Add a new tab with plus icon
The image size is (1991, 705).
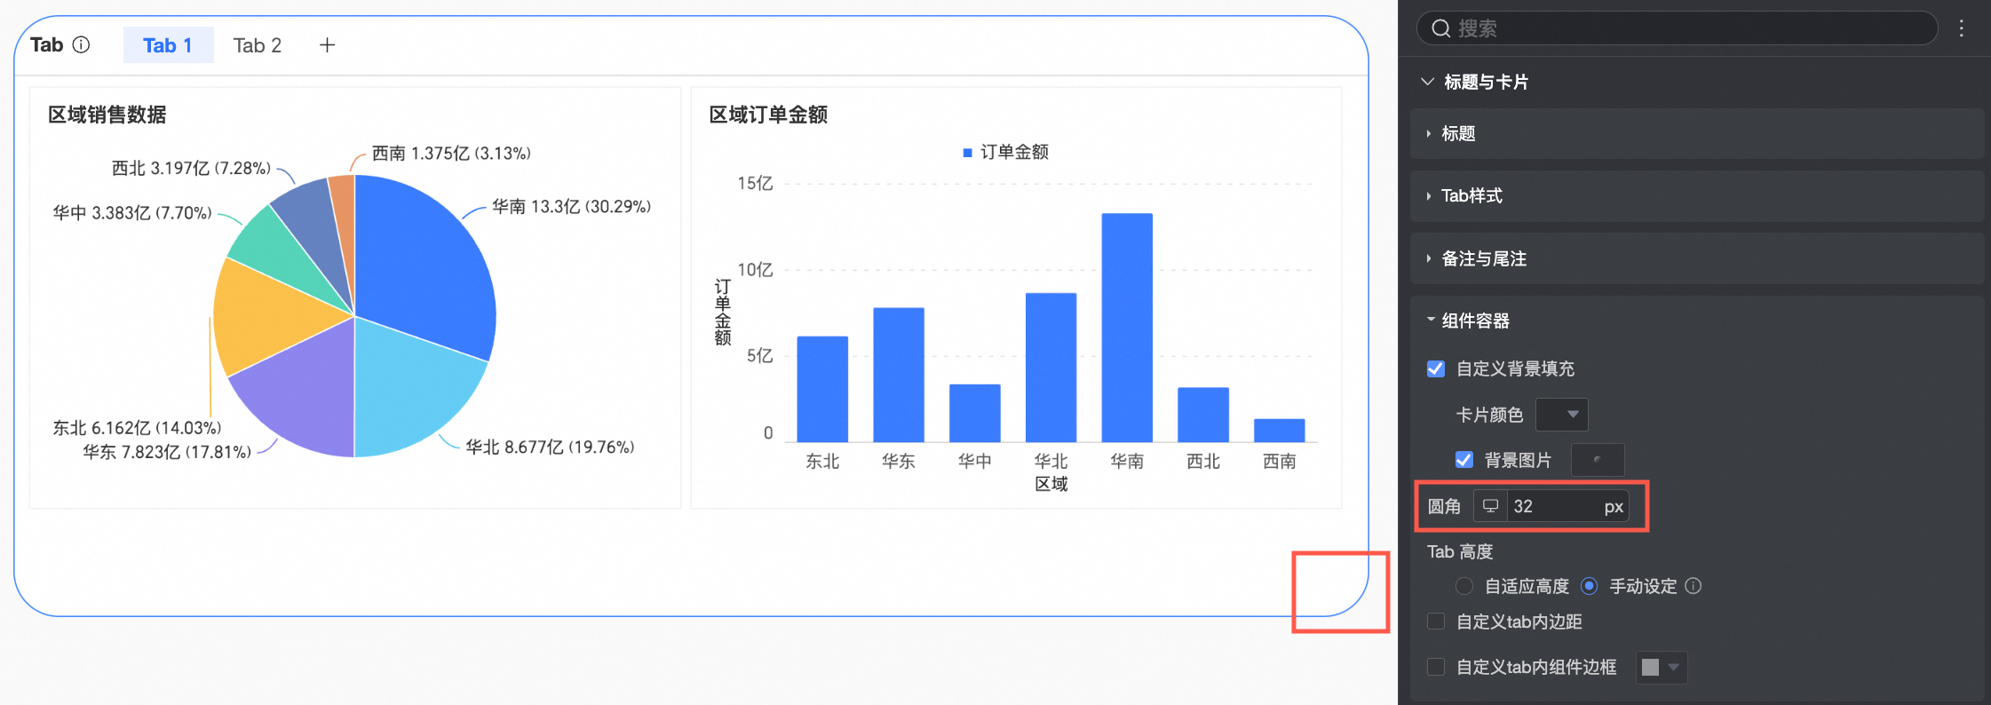327,45
